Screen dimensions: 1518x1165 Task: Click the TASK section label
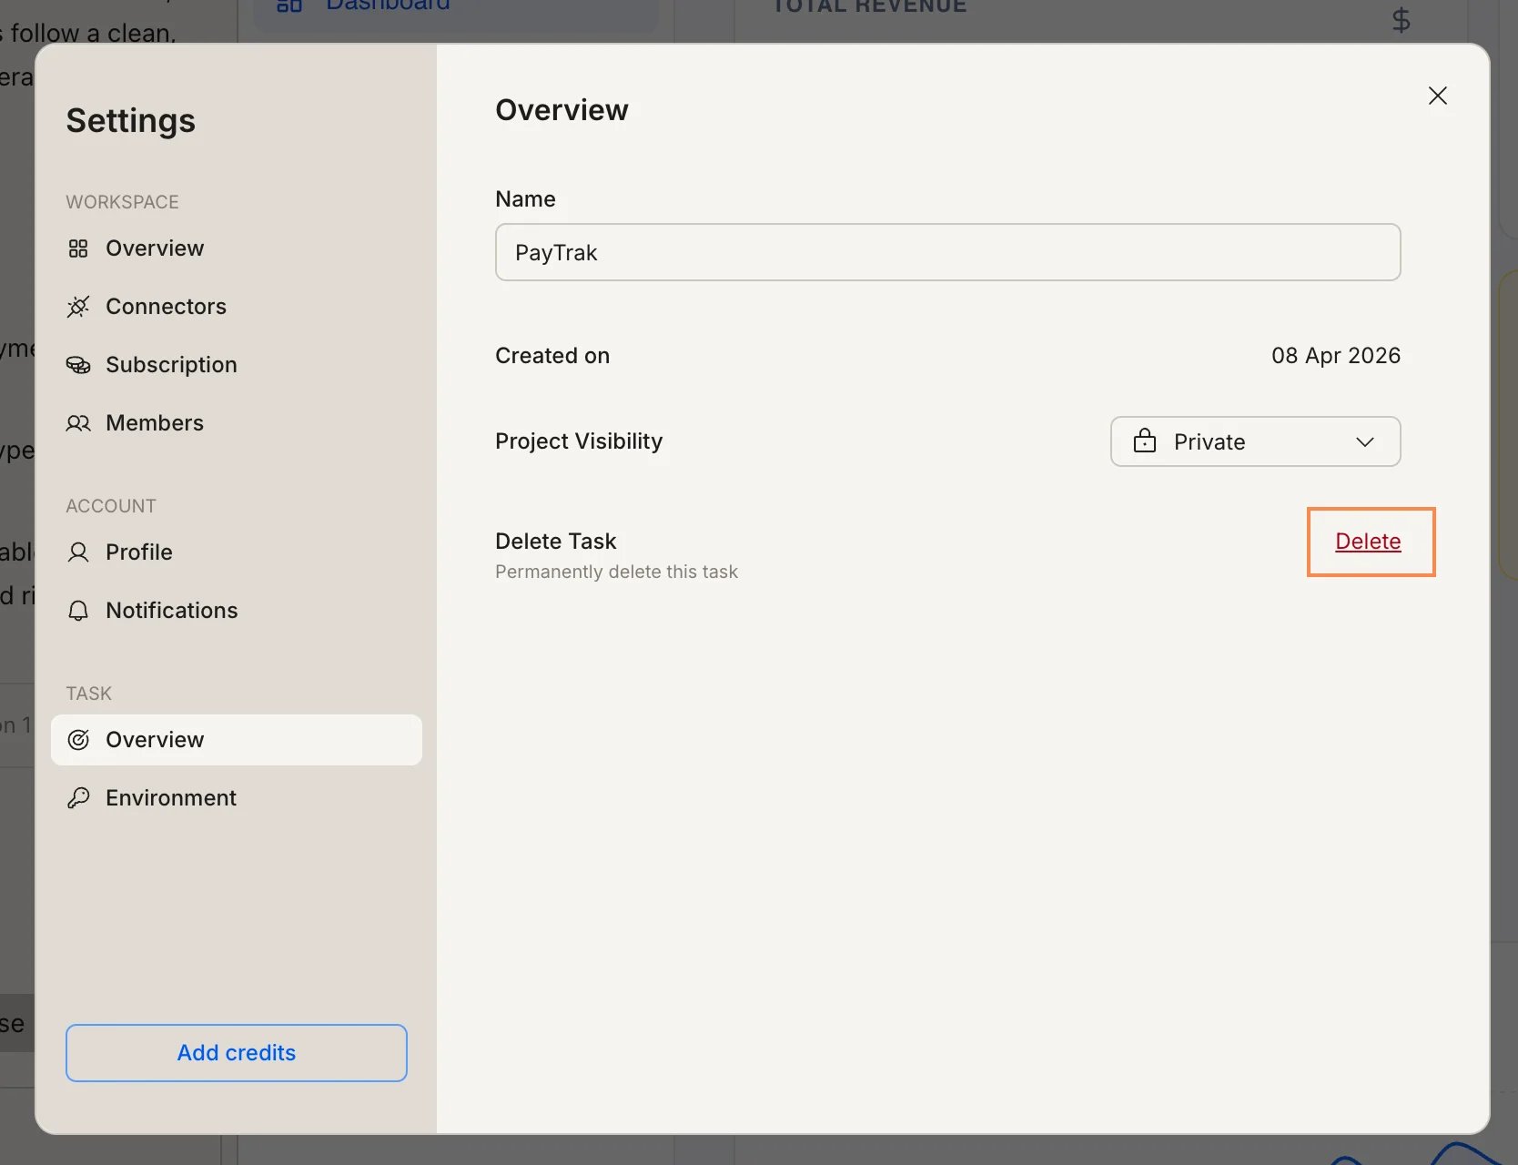[88, 694]
